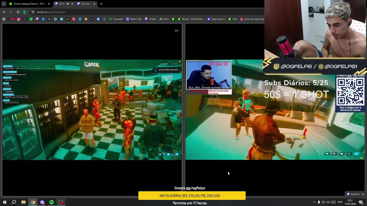
Task: Open the X (Twitter) bookmark
Action: (25, 19)
